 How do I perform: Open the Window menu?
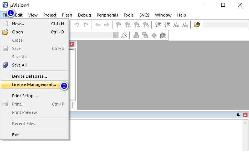click(x=163, y=15)
